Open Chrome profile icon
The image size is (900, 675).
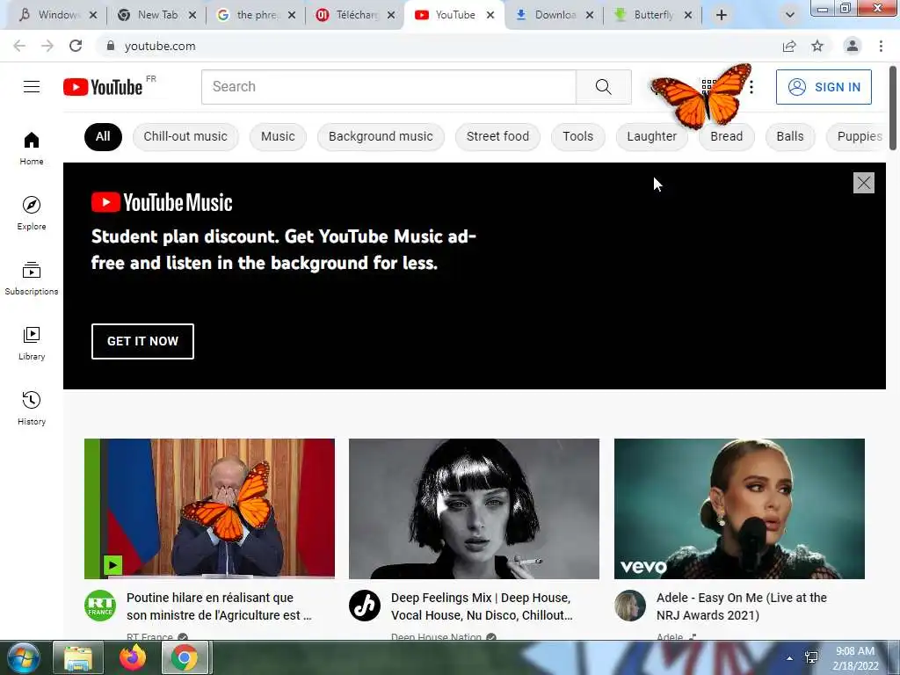pyautogui.click(x=852, y=46)
